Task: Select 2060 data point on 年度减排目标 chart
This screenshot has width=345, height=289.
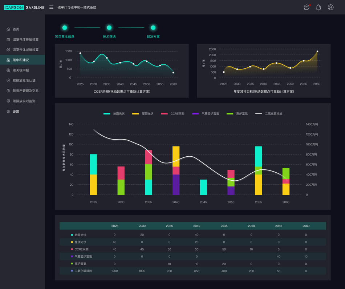Action: (x=317, y=51)
